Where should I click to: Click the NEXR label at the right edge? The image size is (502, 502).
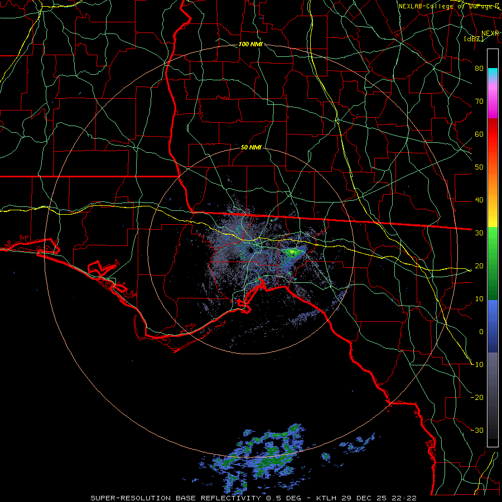click(490, 33)
